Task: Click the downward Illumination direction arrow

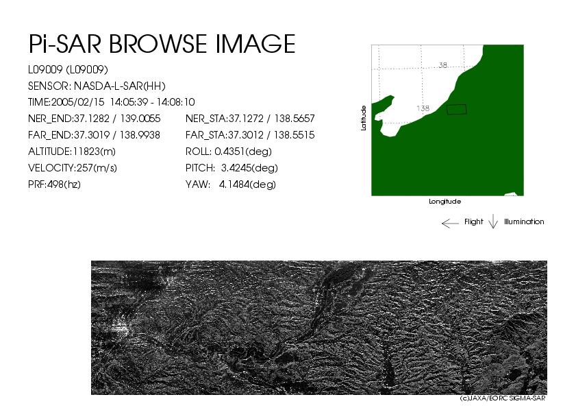Action: coord(493,221)
